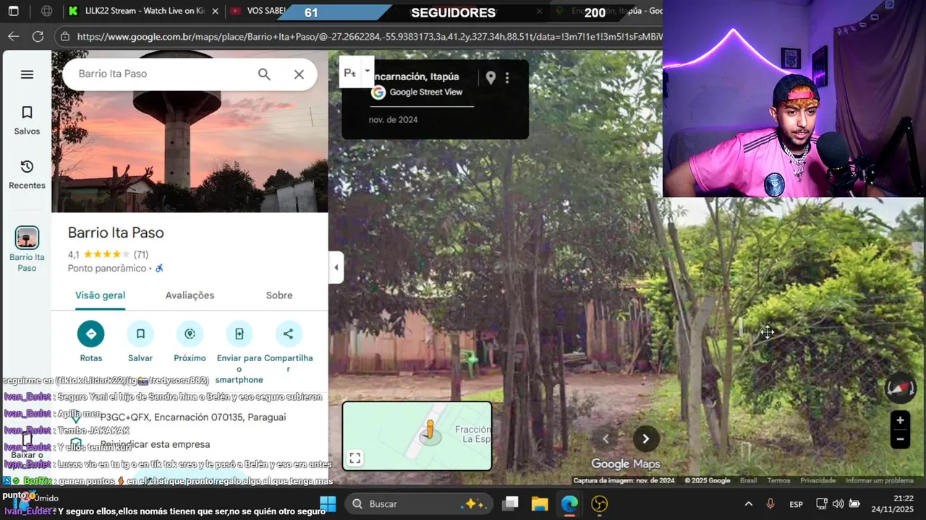
Task: Open the Google Maps hamburger menu
Action: coord(27,74)
